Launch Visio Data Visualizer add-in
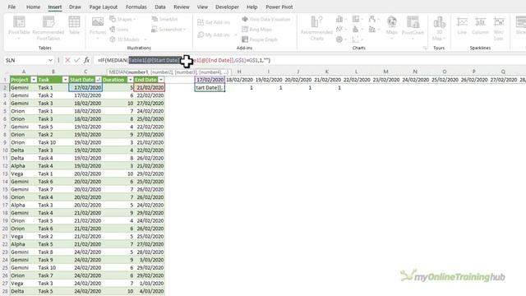The height and width of the screenshot is (296, 526). pos(266,19)
